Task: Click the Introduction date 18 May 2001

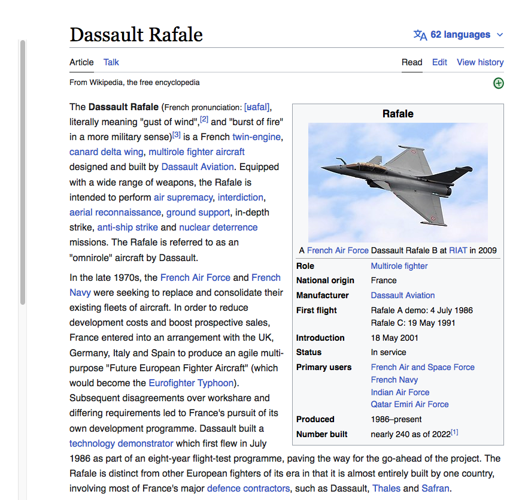Action: [394, 338]
